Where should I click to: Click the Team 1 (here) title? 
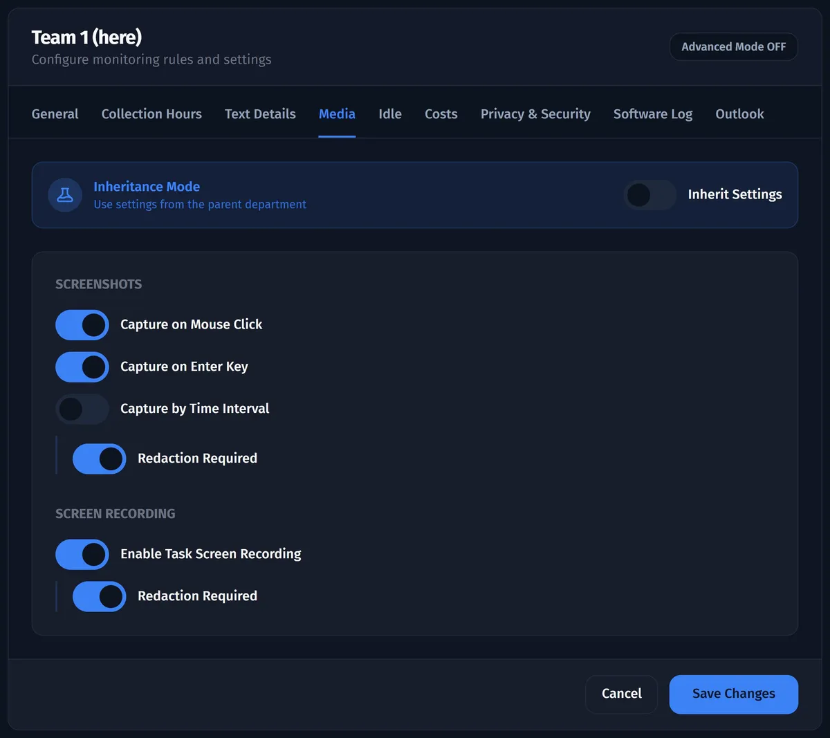pos(86,37)
